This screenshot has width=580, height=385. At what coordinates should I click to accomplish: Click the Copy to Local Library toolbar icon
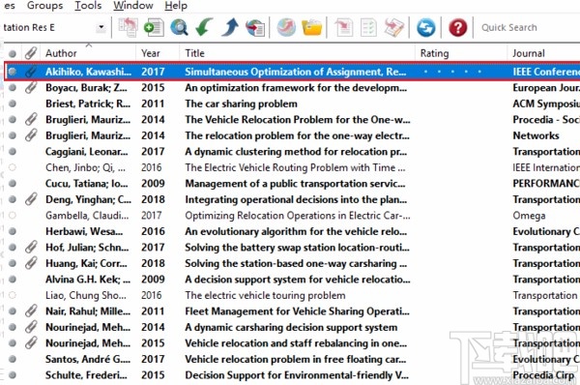[128, 27]
